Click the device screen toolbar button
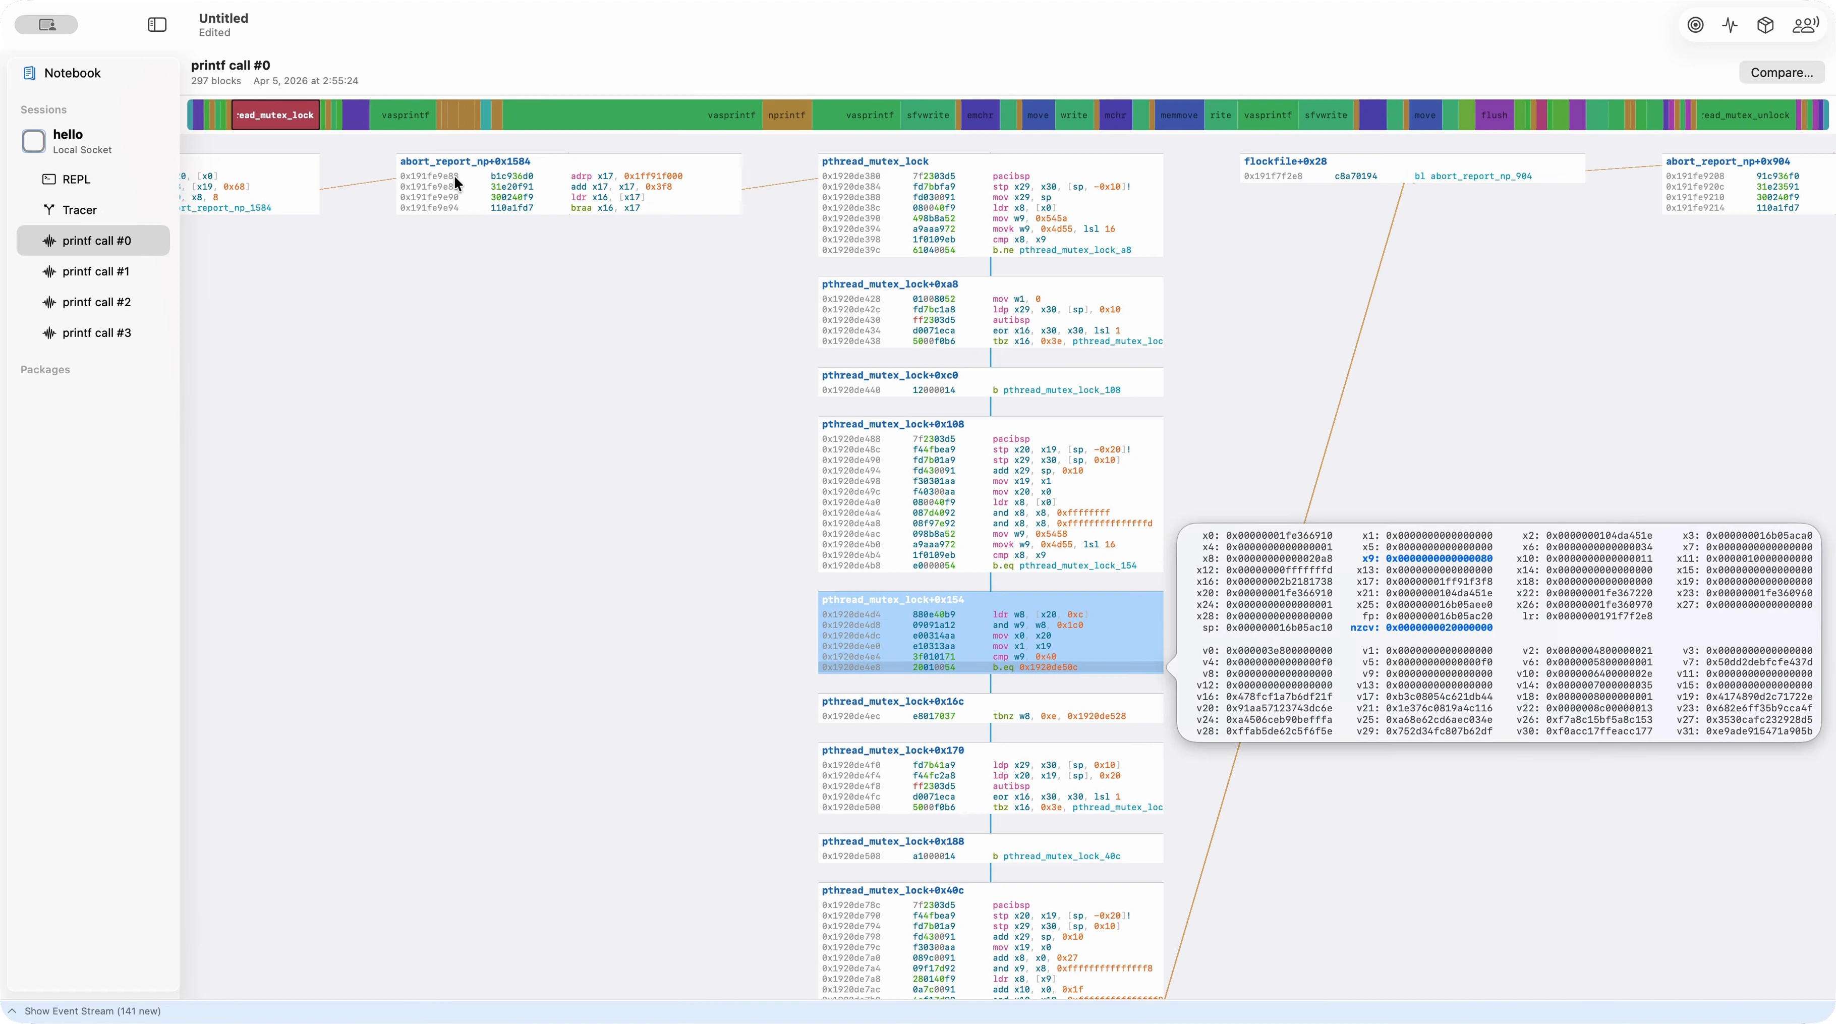The width and height of the screenshot is (1836, 1024). 46,25
